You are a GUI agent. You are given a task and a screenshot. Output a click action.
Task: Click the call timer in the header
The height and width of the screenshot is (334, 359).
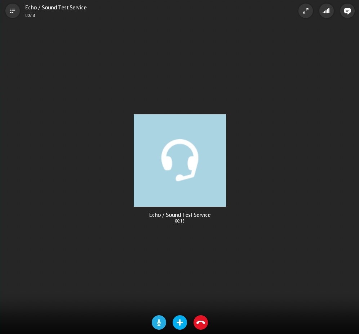[x=30, y=16]
